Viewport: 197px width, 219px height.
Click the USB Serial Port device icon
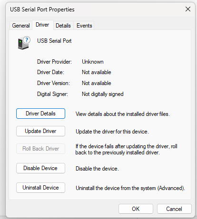24,43
